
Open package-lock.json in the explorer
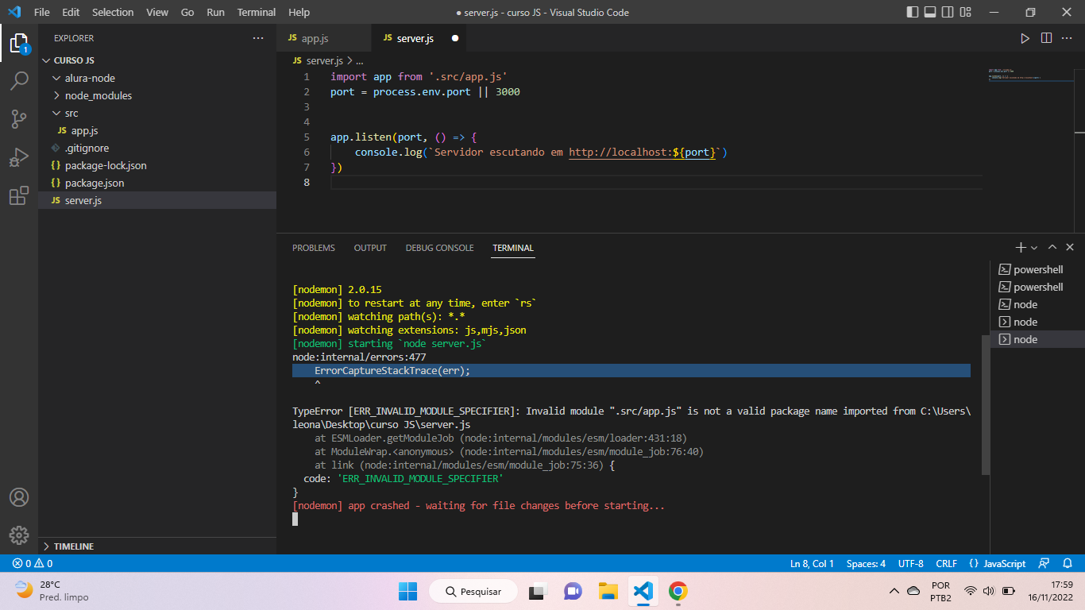point(157,165)
